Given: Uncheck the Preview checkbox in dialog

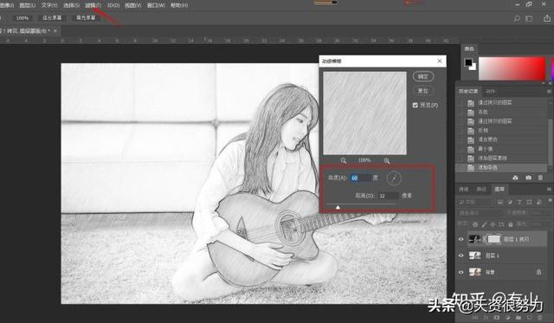Looking at the screenshot, I should [415, 106].
